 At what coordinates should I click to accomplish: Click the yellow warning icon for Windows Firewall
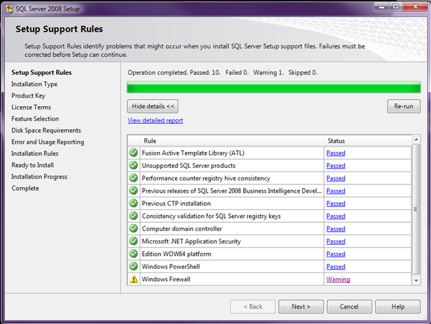coord(134,279)
